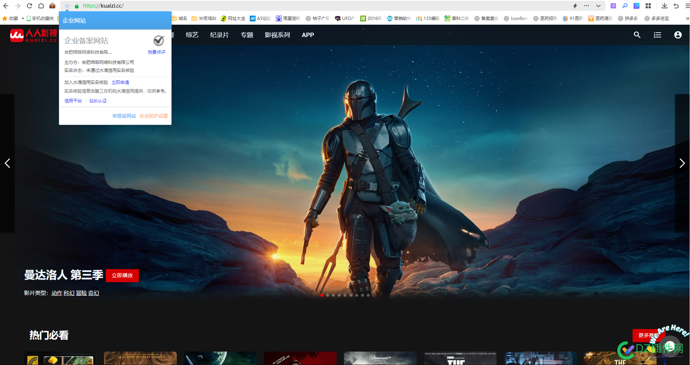
Task: Open the browser home page icon
Action: point(41,6)
